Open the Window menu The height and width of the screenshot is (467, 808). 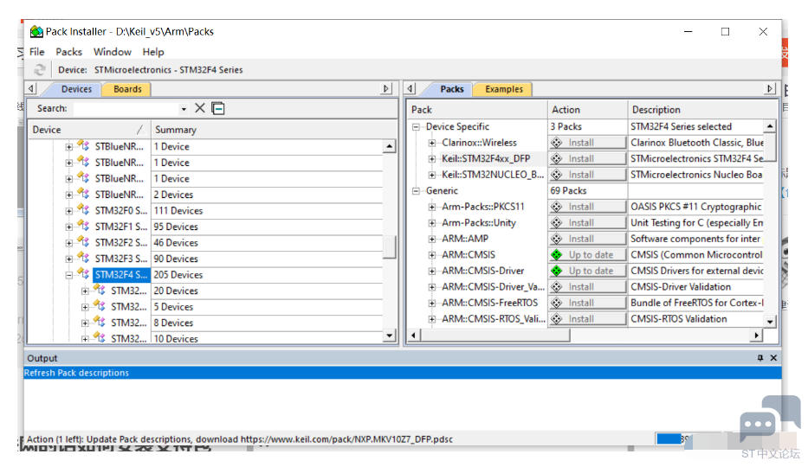(x=113, y=52)
